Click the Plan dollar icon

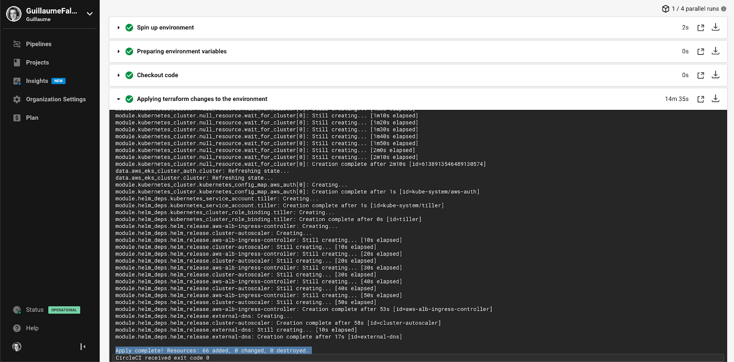[x=17, y=117]
